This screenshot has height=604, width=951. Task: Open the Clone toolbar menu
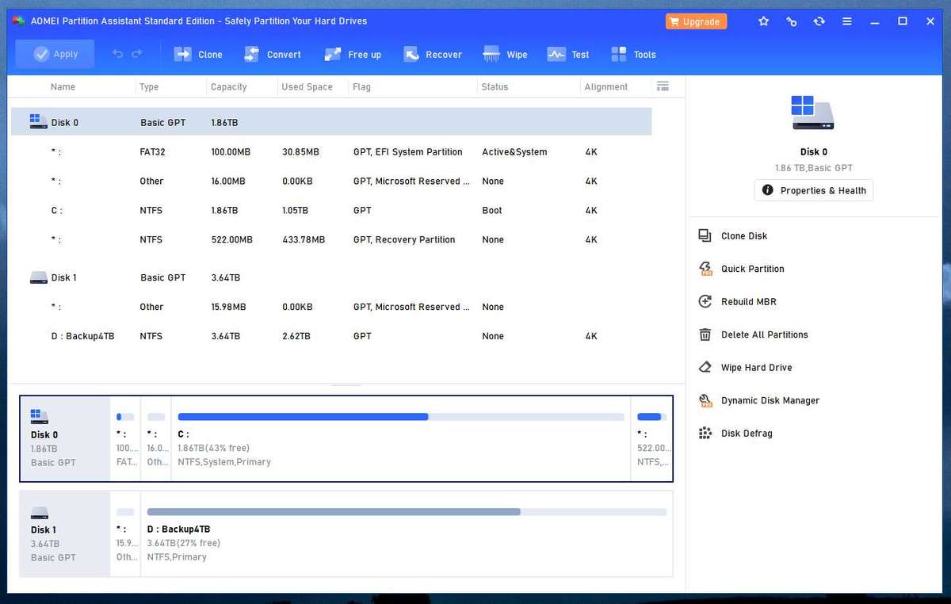coord(198,55)
